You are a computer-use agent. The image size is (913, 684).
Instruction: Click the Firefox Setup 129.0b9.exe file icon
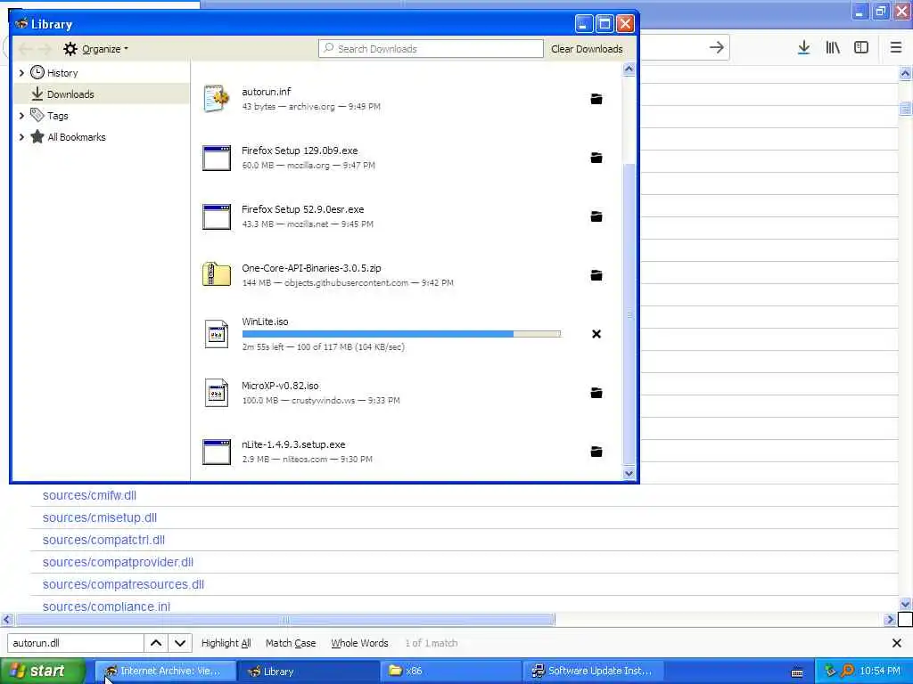point(217,159)
